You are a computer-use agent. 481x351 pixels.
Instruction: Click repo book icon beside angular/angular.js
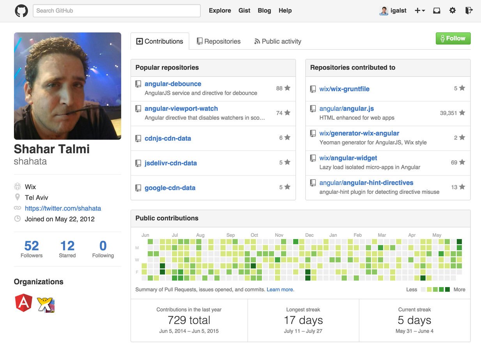tap(313, 108)
